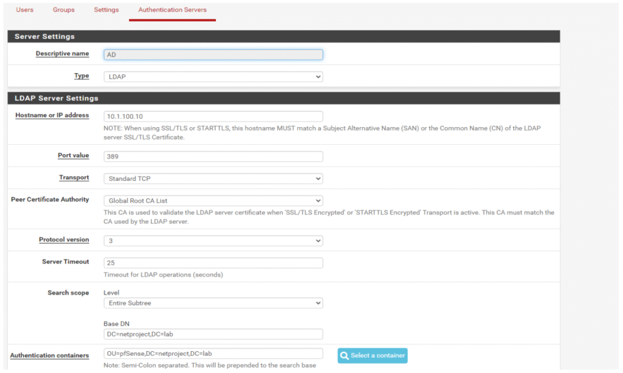Open the Groups tab
623x373 pixels.
64,10
